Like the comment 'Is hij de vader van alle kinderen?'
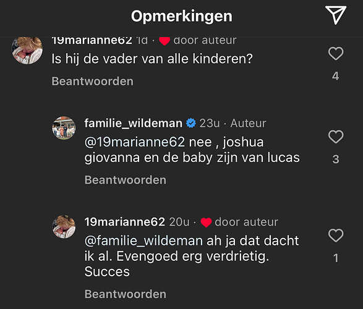Image resolution: width=363 pixels, height=309 pixels. coord(336,53)
